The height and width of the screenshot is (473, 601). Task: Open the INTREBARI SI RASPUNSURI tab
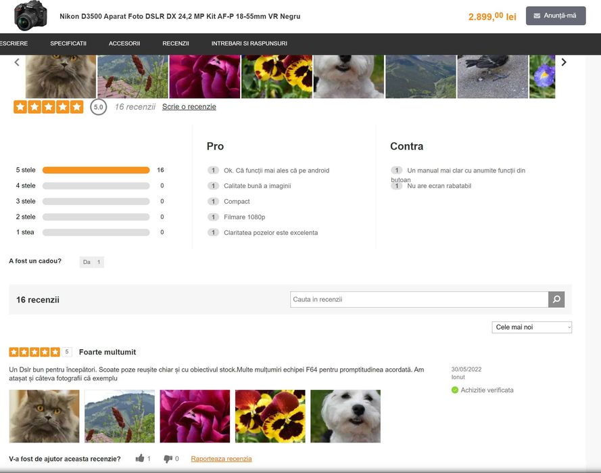click(249, 43)
